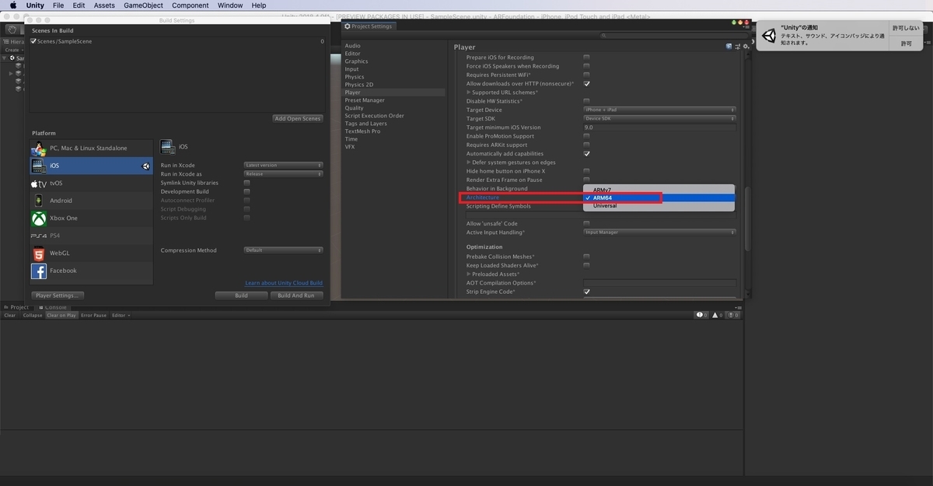This screenshot has width=933, height=486.
Task: Click the Apple menu icon
Action: pos(13,5)
